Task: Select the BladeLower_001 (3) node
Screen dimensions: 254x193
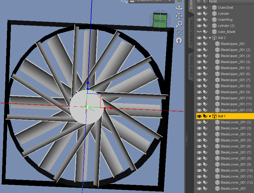Action: pyautogui.click(x=236, y=128)
